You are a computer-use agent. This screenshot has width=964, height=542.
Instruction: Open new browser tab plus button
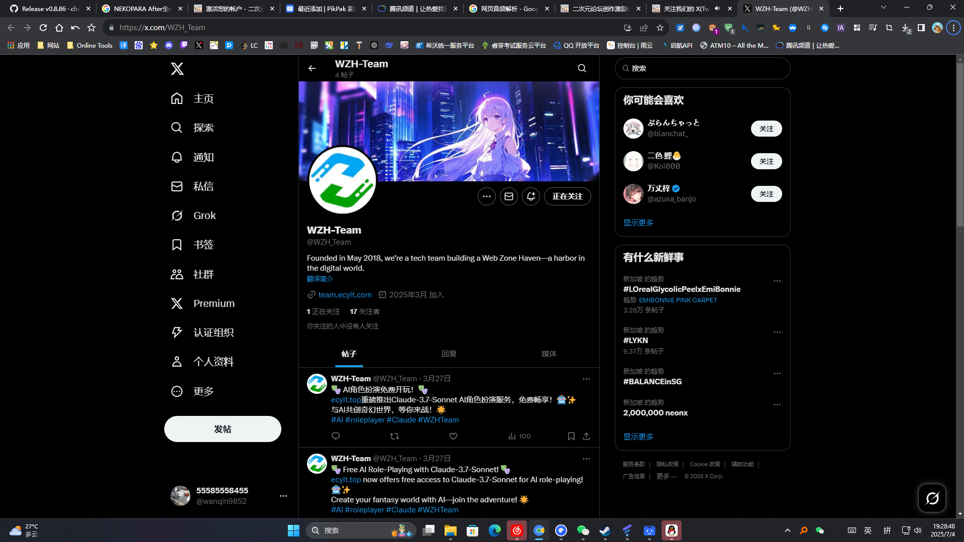(840, 9)
